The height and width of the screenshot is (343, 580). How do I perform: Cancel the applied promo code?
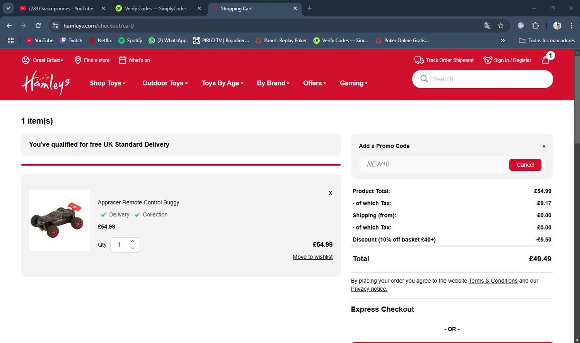coord(525,165)
